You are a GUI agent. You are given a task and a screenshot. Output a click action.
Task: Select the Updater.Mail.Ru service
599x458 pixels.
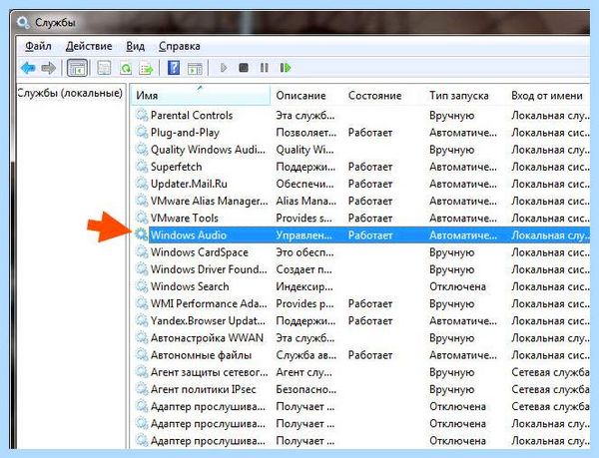pyautogui.click(x=189, y=184)
